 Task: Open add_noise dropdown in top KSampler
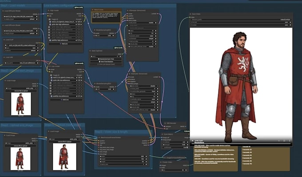(x=142, y=23)
